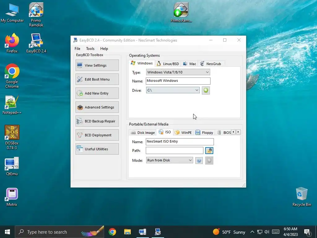Click the help icon beside Mode dropdown
Image resolution: width=317 pixels, height=238 pixels.
click(199, 161)
